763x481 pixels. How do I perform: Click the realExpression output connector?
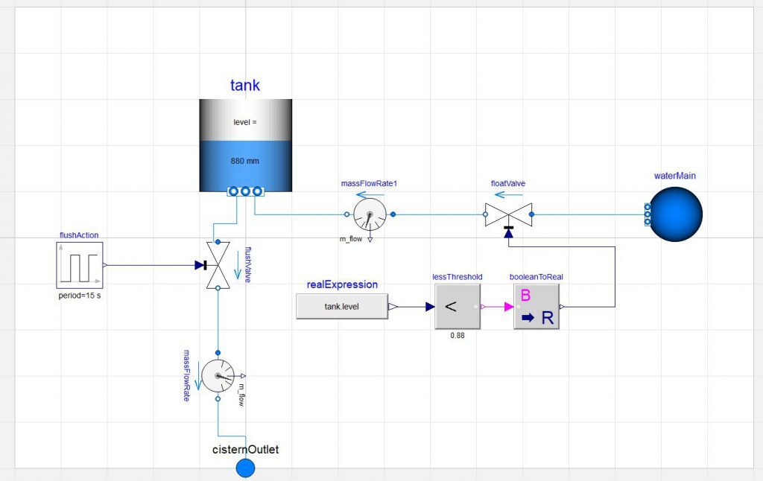pos(393,307)
